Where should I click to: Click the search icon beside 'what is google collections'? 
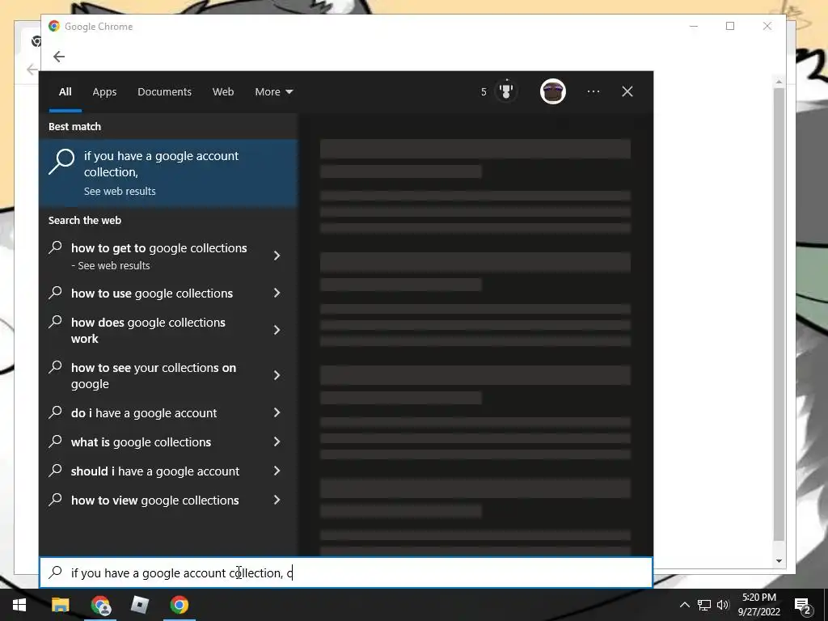tap(56, 441)
